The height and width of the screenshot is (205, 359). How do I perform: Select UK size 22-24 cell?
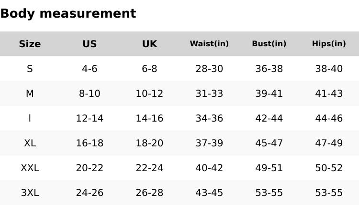tap(149, 168)
